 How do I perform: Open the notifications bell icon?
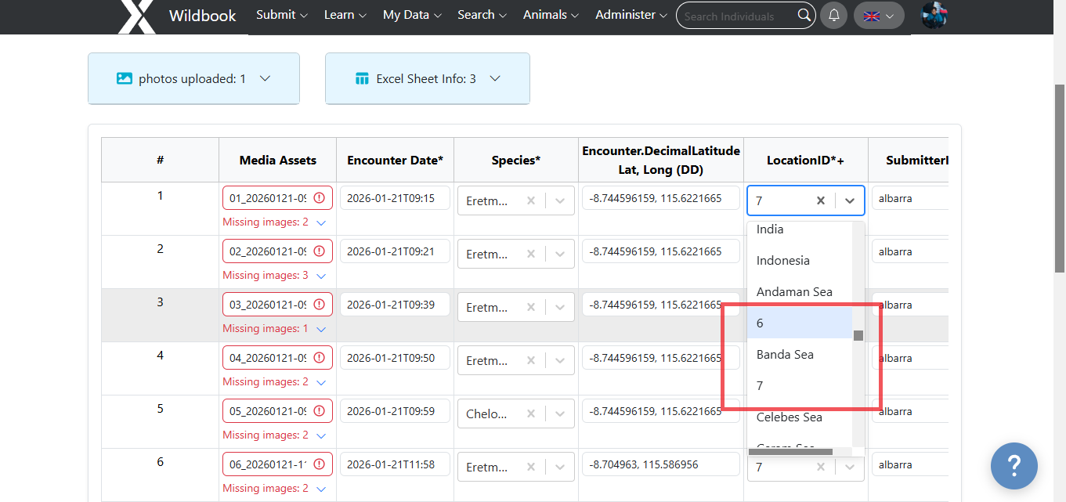(833, 16)
